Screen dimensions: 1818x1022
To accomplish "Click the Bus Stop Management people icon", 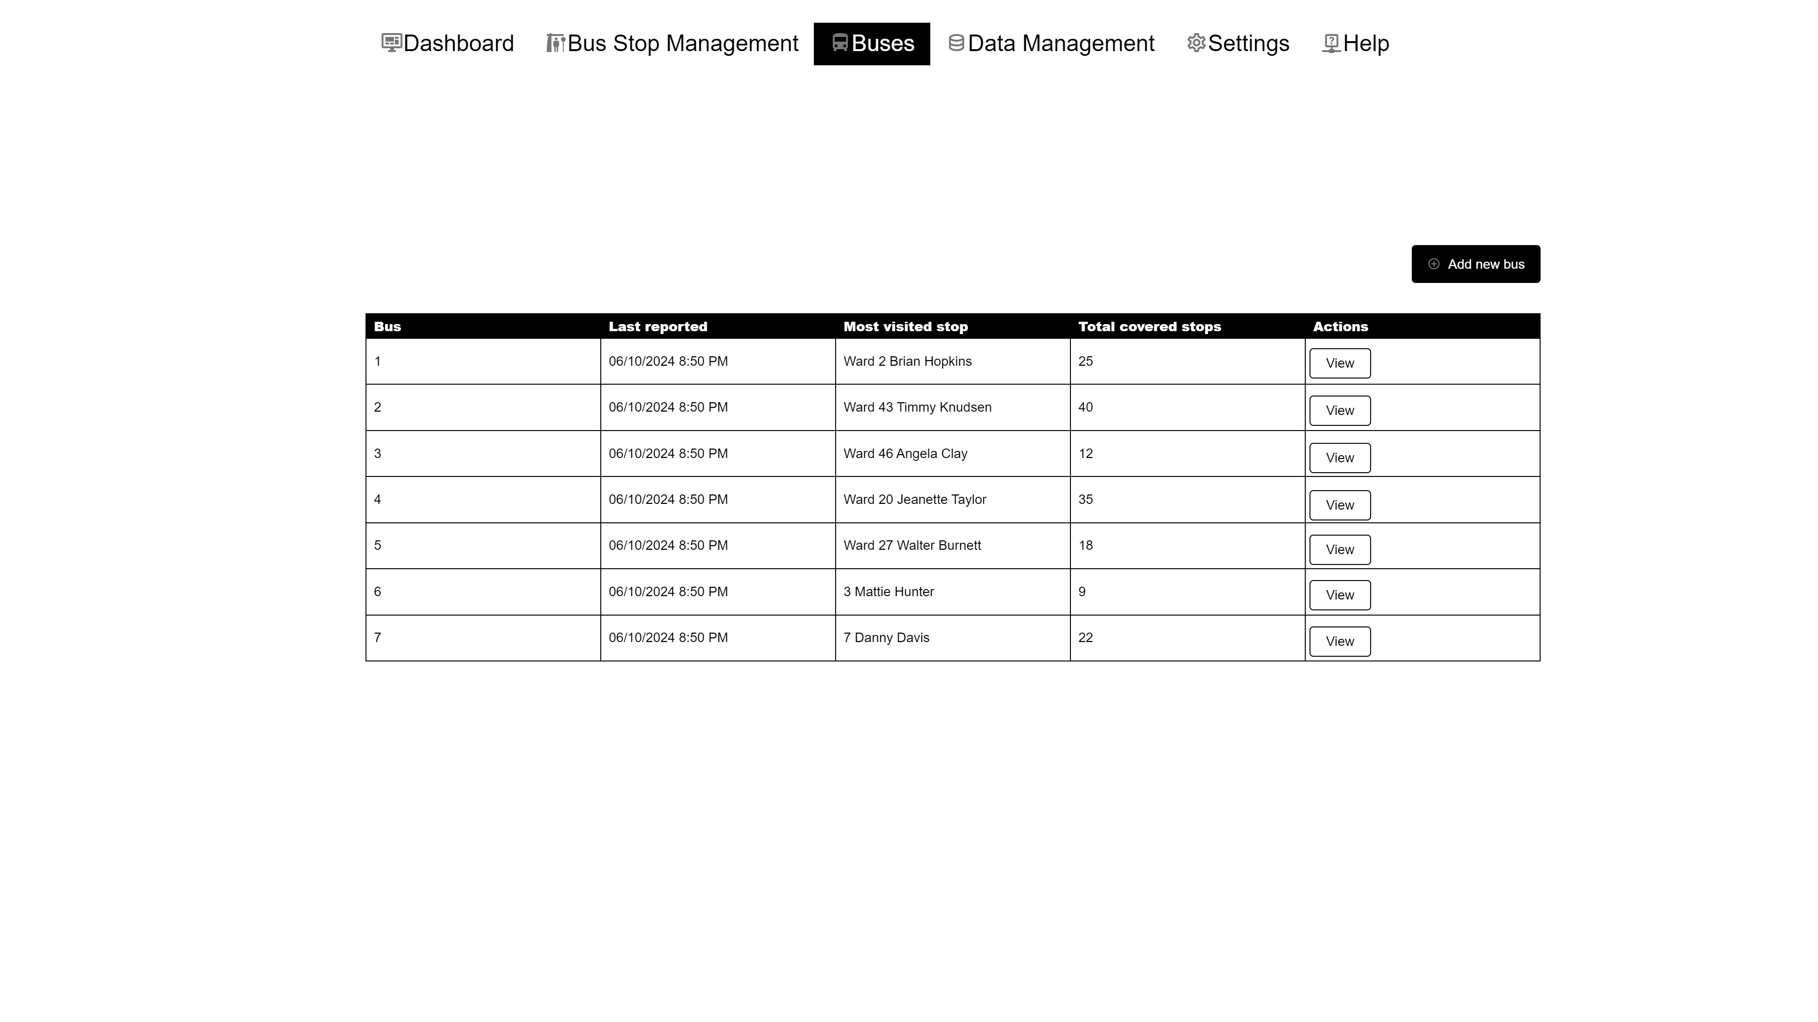I will coord(555,43).
